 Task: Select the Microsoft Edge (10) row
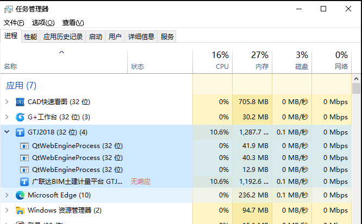176,195
